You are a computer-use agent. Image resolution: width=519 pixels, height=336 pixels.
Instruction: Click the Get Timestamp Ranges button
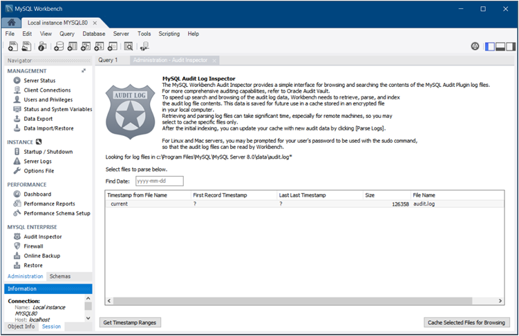[130, 322]
